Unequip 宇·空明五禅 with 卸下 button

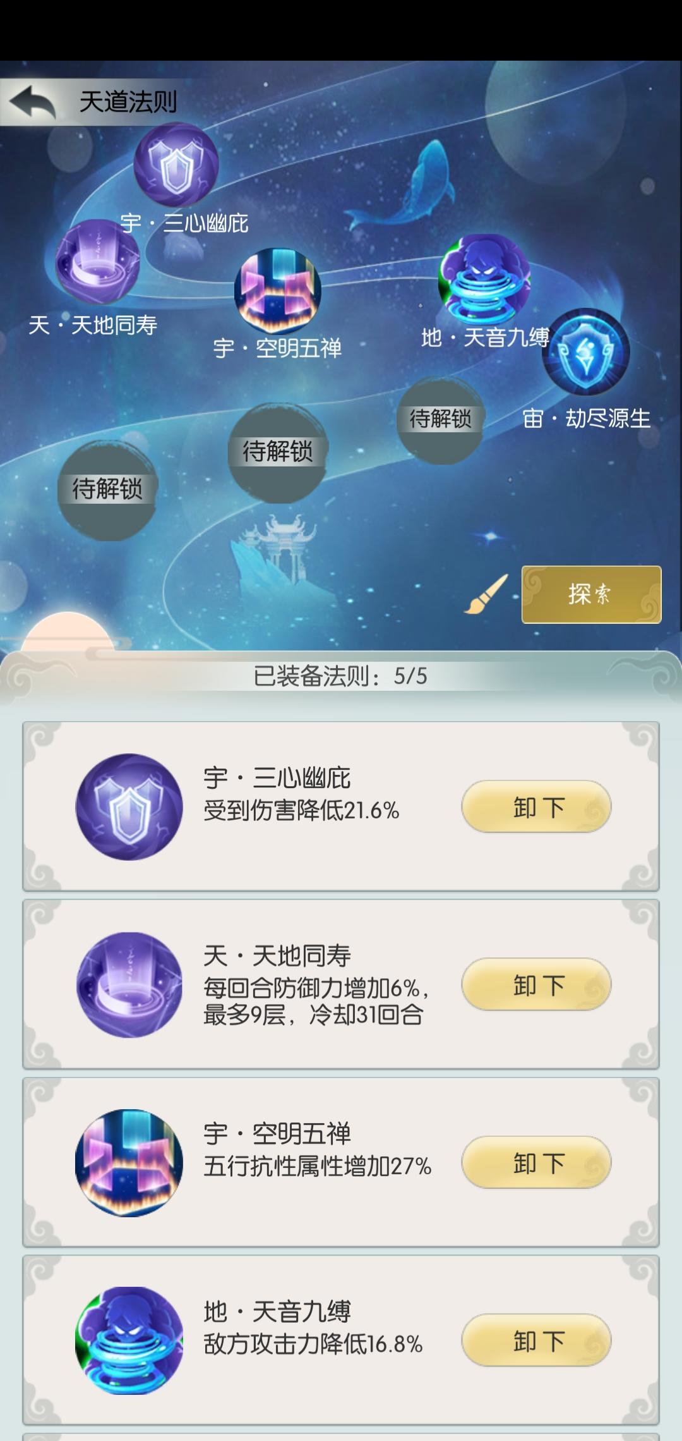click(537, 1162)
